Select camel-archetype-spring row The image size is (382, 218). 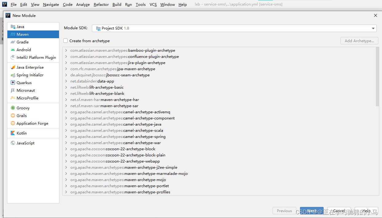[x=219, y=136]
